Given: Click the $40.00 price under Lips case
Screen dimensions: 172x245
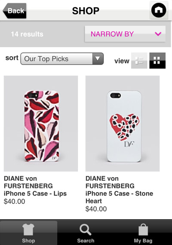Looking at the screenshot, I should coord(15,201).
